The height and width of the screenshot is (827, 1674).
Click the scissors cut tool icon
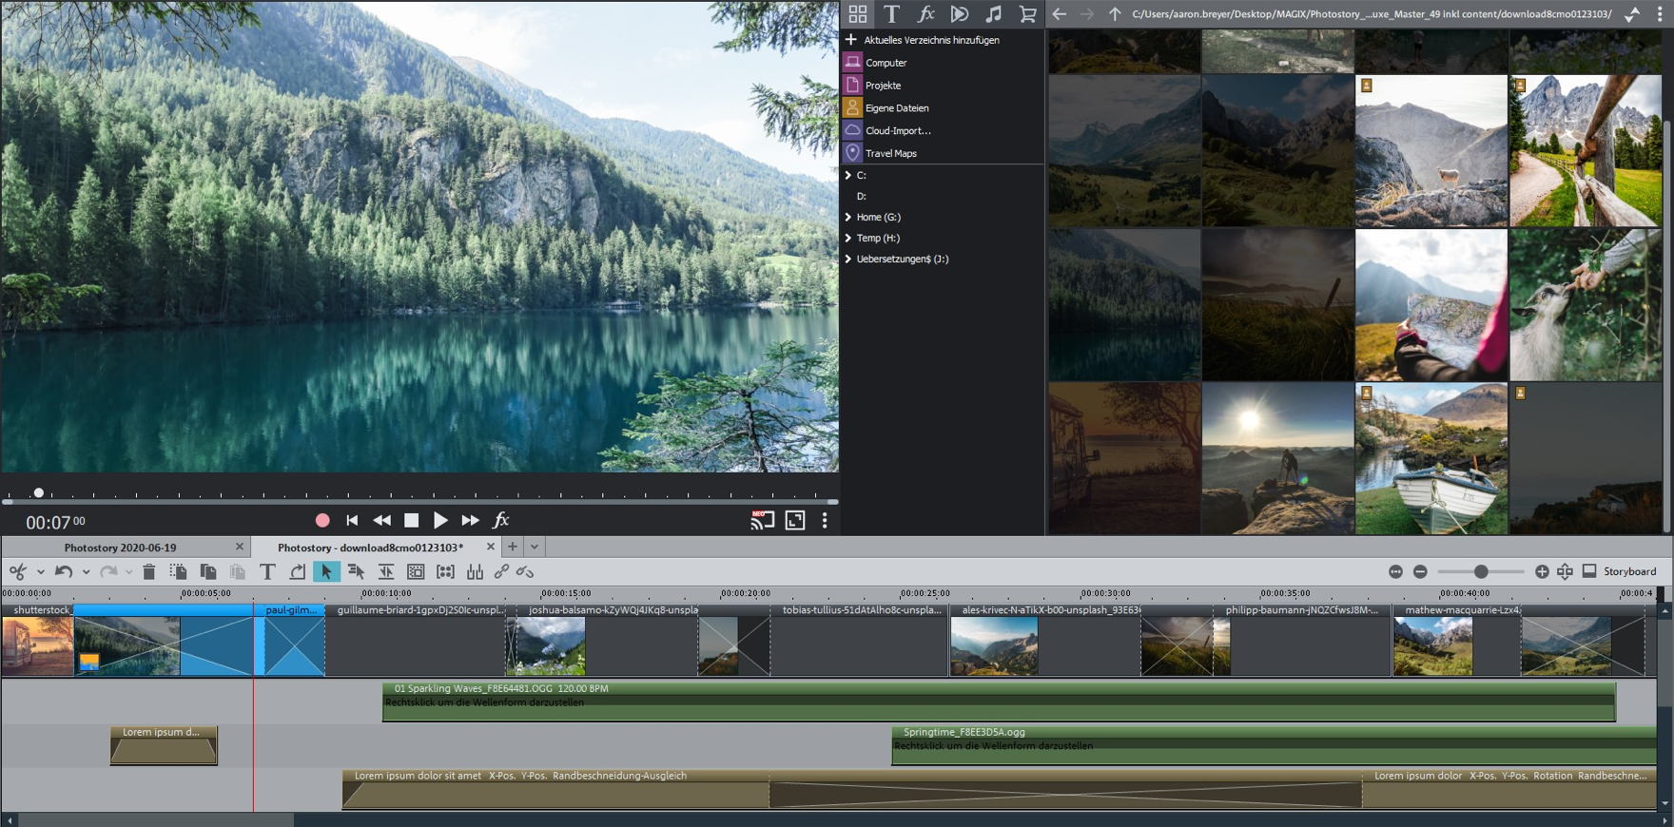[17, 571]
